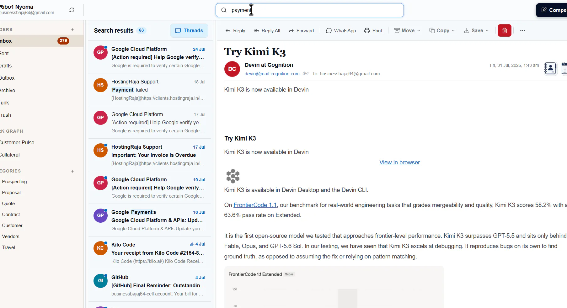567x308 pixels.
Task: Add a new category with the plus icon
Action: [72, 171]
